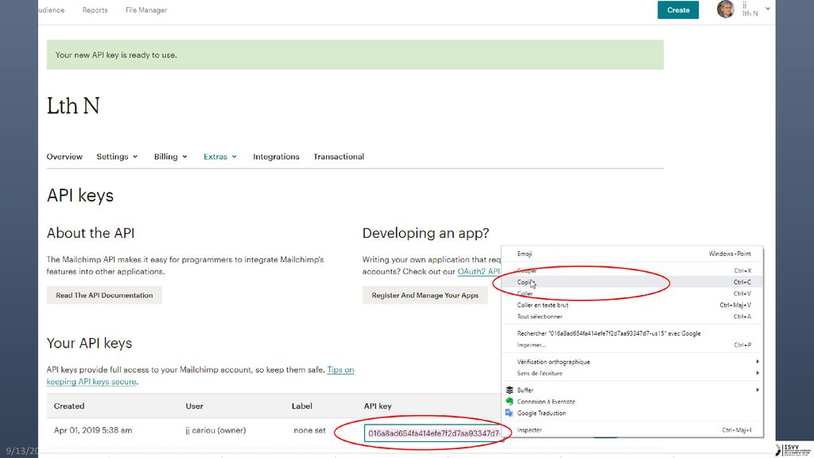Click the "API key" column header
814x458 pixels.
pyautogui.click(x=378, y=406)
